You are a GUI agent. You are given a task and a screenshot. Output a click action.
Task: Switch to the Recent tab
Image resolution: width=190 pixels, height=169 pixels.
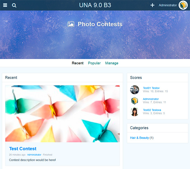(78, 63)
